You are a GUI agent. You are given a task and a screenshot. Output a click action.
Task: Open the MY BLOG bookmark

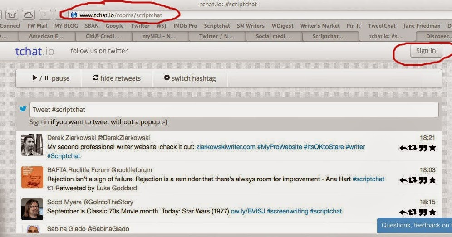coord(66,26)
